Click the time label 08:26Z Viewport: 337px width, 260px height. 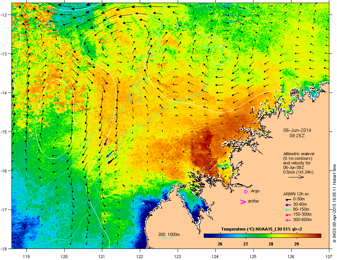pos(297,136)
